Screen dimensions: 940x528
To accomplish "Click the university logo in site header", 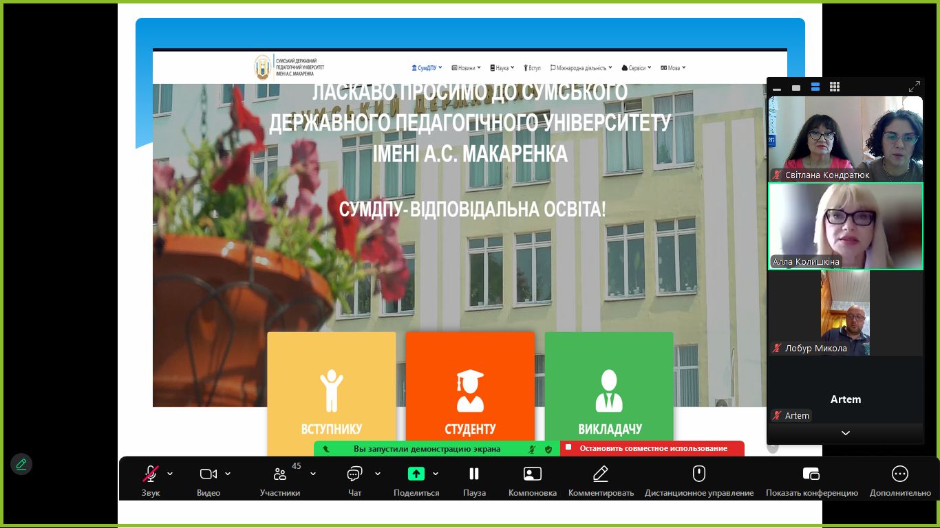I will [290, 67].
